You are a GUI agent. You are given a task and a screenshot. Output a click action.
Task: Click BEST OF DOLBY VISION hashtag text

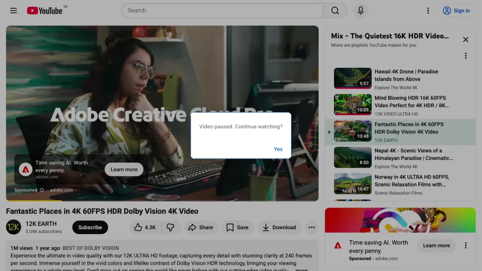91,248
